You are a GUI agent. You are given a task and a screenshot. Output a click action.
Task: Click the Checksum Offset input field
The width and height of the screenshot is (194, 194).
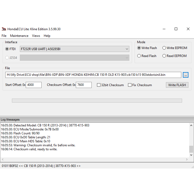coord(83,85)
